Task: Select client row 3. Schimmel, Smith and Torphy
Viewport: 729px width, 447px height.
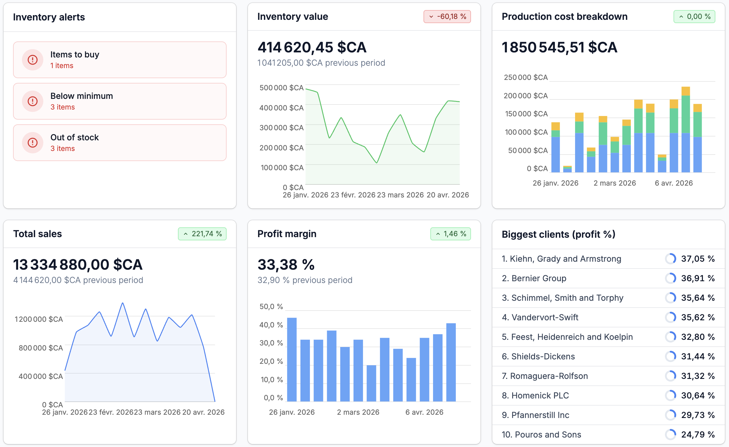Action: [x=608, y=298]
